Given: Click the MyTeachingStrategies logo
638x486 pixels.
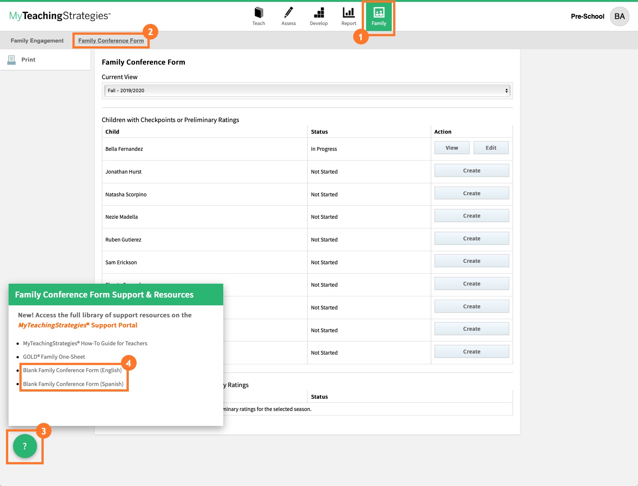Looking at the screenshot, I should pos(59,16).
